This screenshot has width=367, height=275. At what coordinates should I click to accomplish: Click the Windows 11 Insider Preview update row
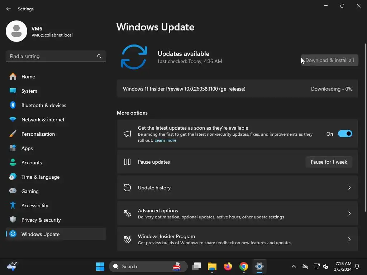(237, 89)
